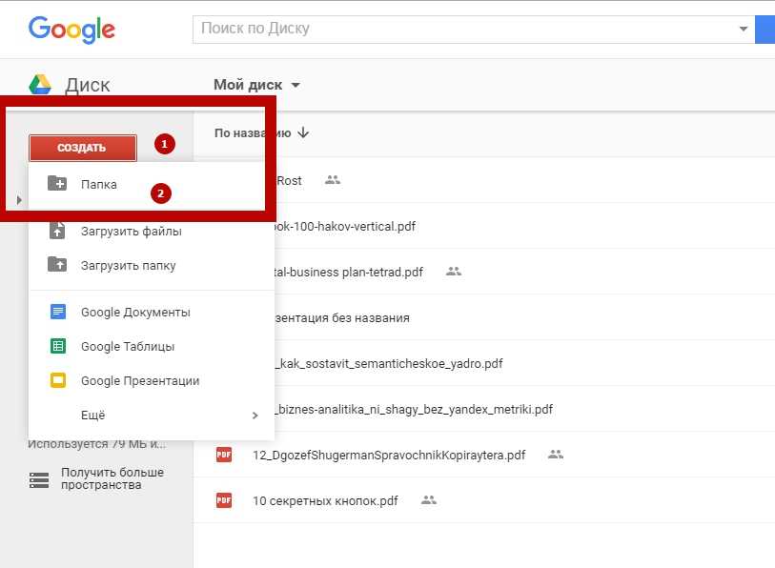The height and width of the screenshot is (568, 775).
Task: Click PDF icon of 10 секретных кнопок
Action: point(224,500)
